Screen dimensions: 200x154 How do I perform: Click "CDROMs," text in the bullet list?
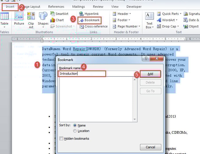(180, 133)
